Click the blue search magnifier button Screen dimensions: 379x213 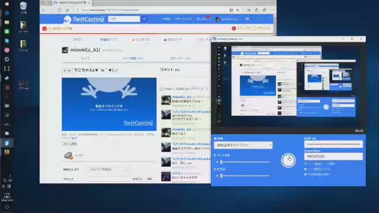[x=144, y=19]
